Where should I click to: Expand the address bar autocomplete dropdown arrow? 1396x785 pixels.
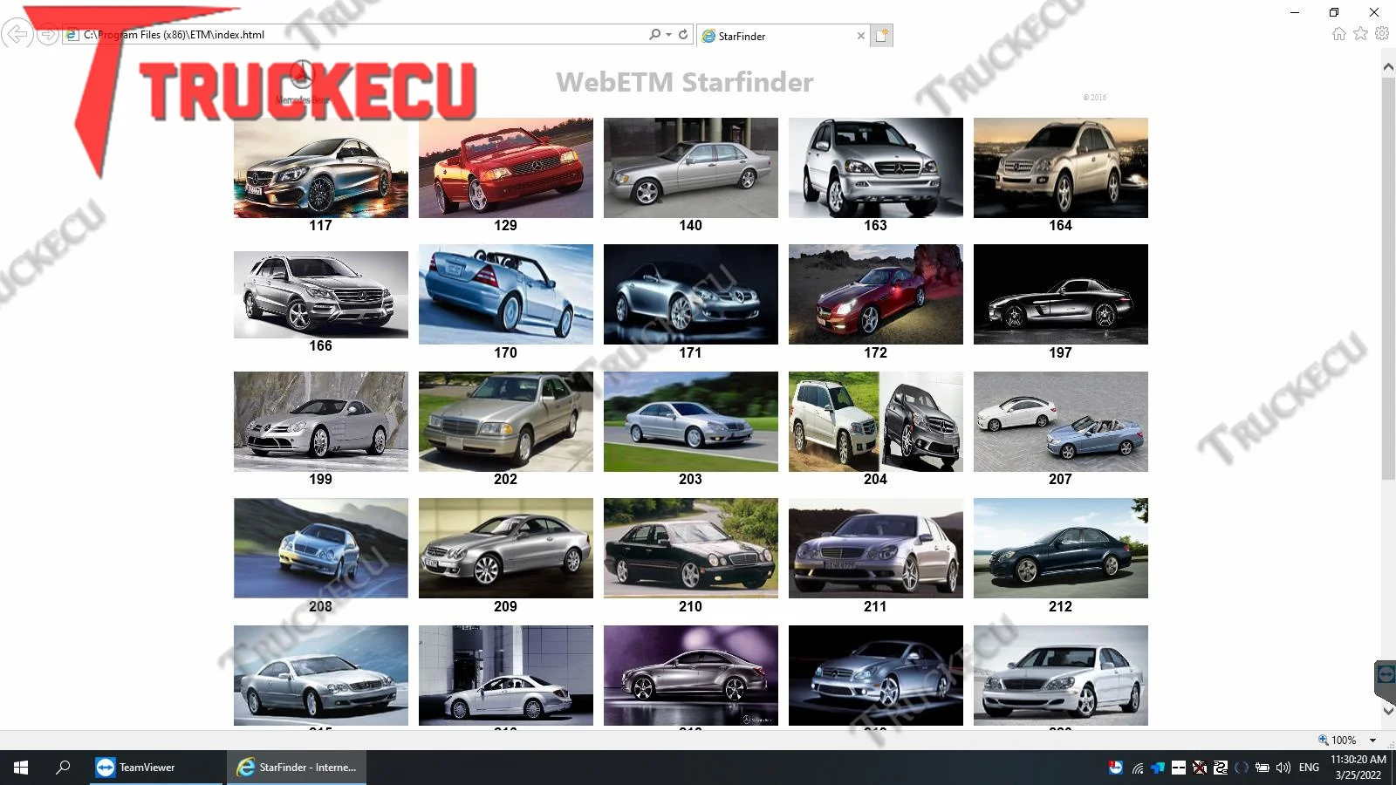coord(668,35)
